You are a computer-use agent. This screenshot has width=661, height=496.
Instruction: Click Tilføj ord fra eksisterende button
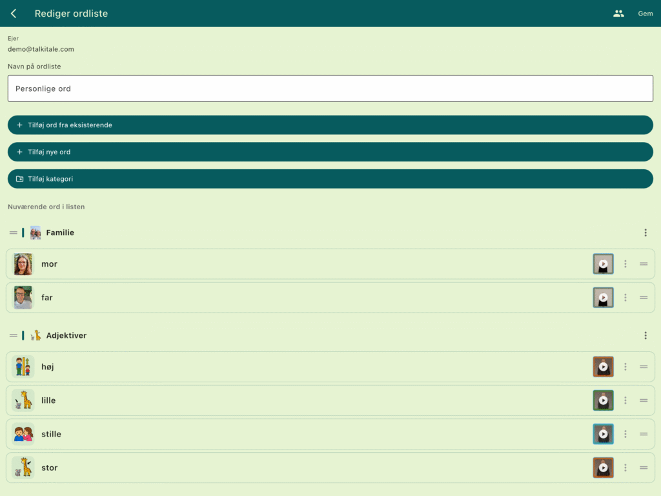(x=330, y=125)
